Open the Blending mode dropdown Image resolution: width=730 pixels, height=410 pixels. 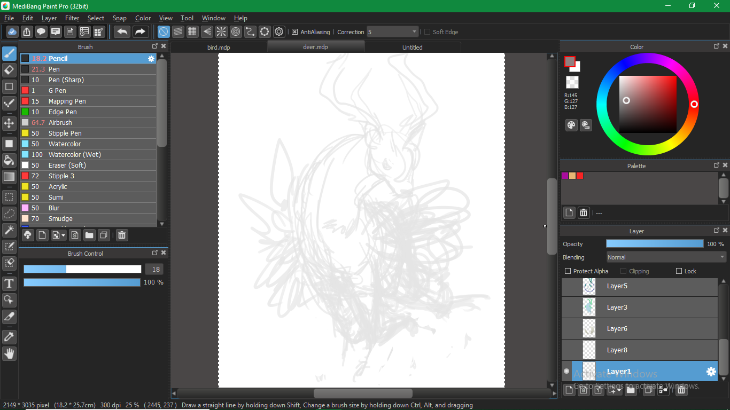(x=666, y=257)
